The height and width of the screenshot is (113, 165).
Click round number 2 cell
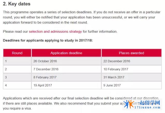pyautogui.click(x=17, y=69)
